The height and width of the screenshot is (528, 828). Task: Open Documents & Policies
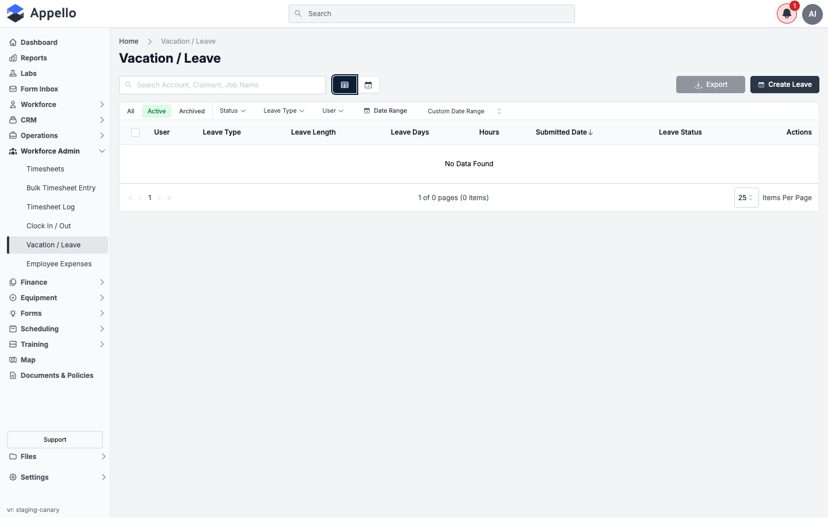tap(57, 376)
